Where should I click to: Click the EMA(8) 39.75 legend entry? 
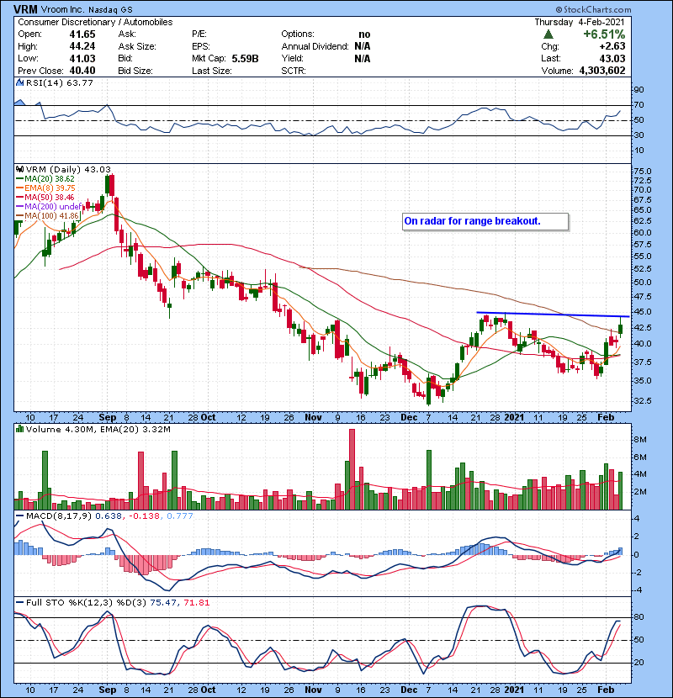click(45, 188)
